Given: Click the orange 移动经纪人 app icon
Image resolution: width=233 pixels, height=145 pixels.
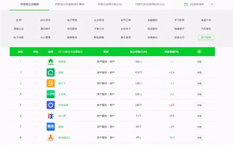Looking at the screenshot, I should (51, 137).
